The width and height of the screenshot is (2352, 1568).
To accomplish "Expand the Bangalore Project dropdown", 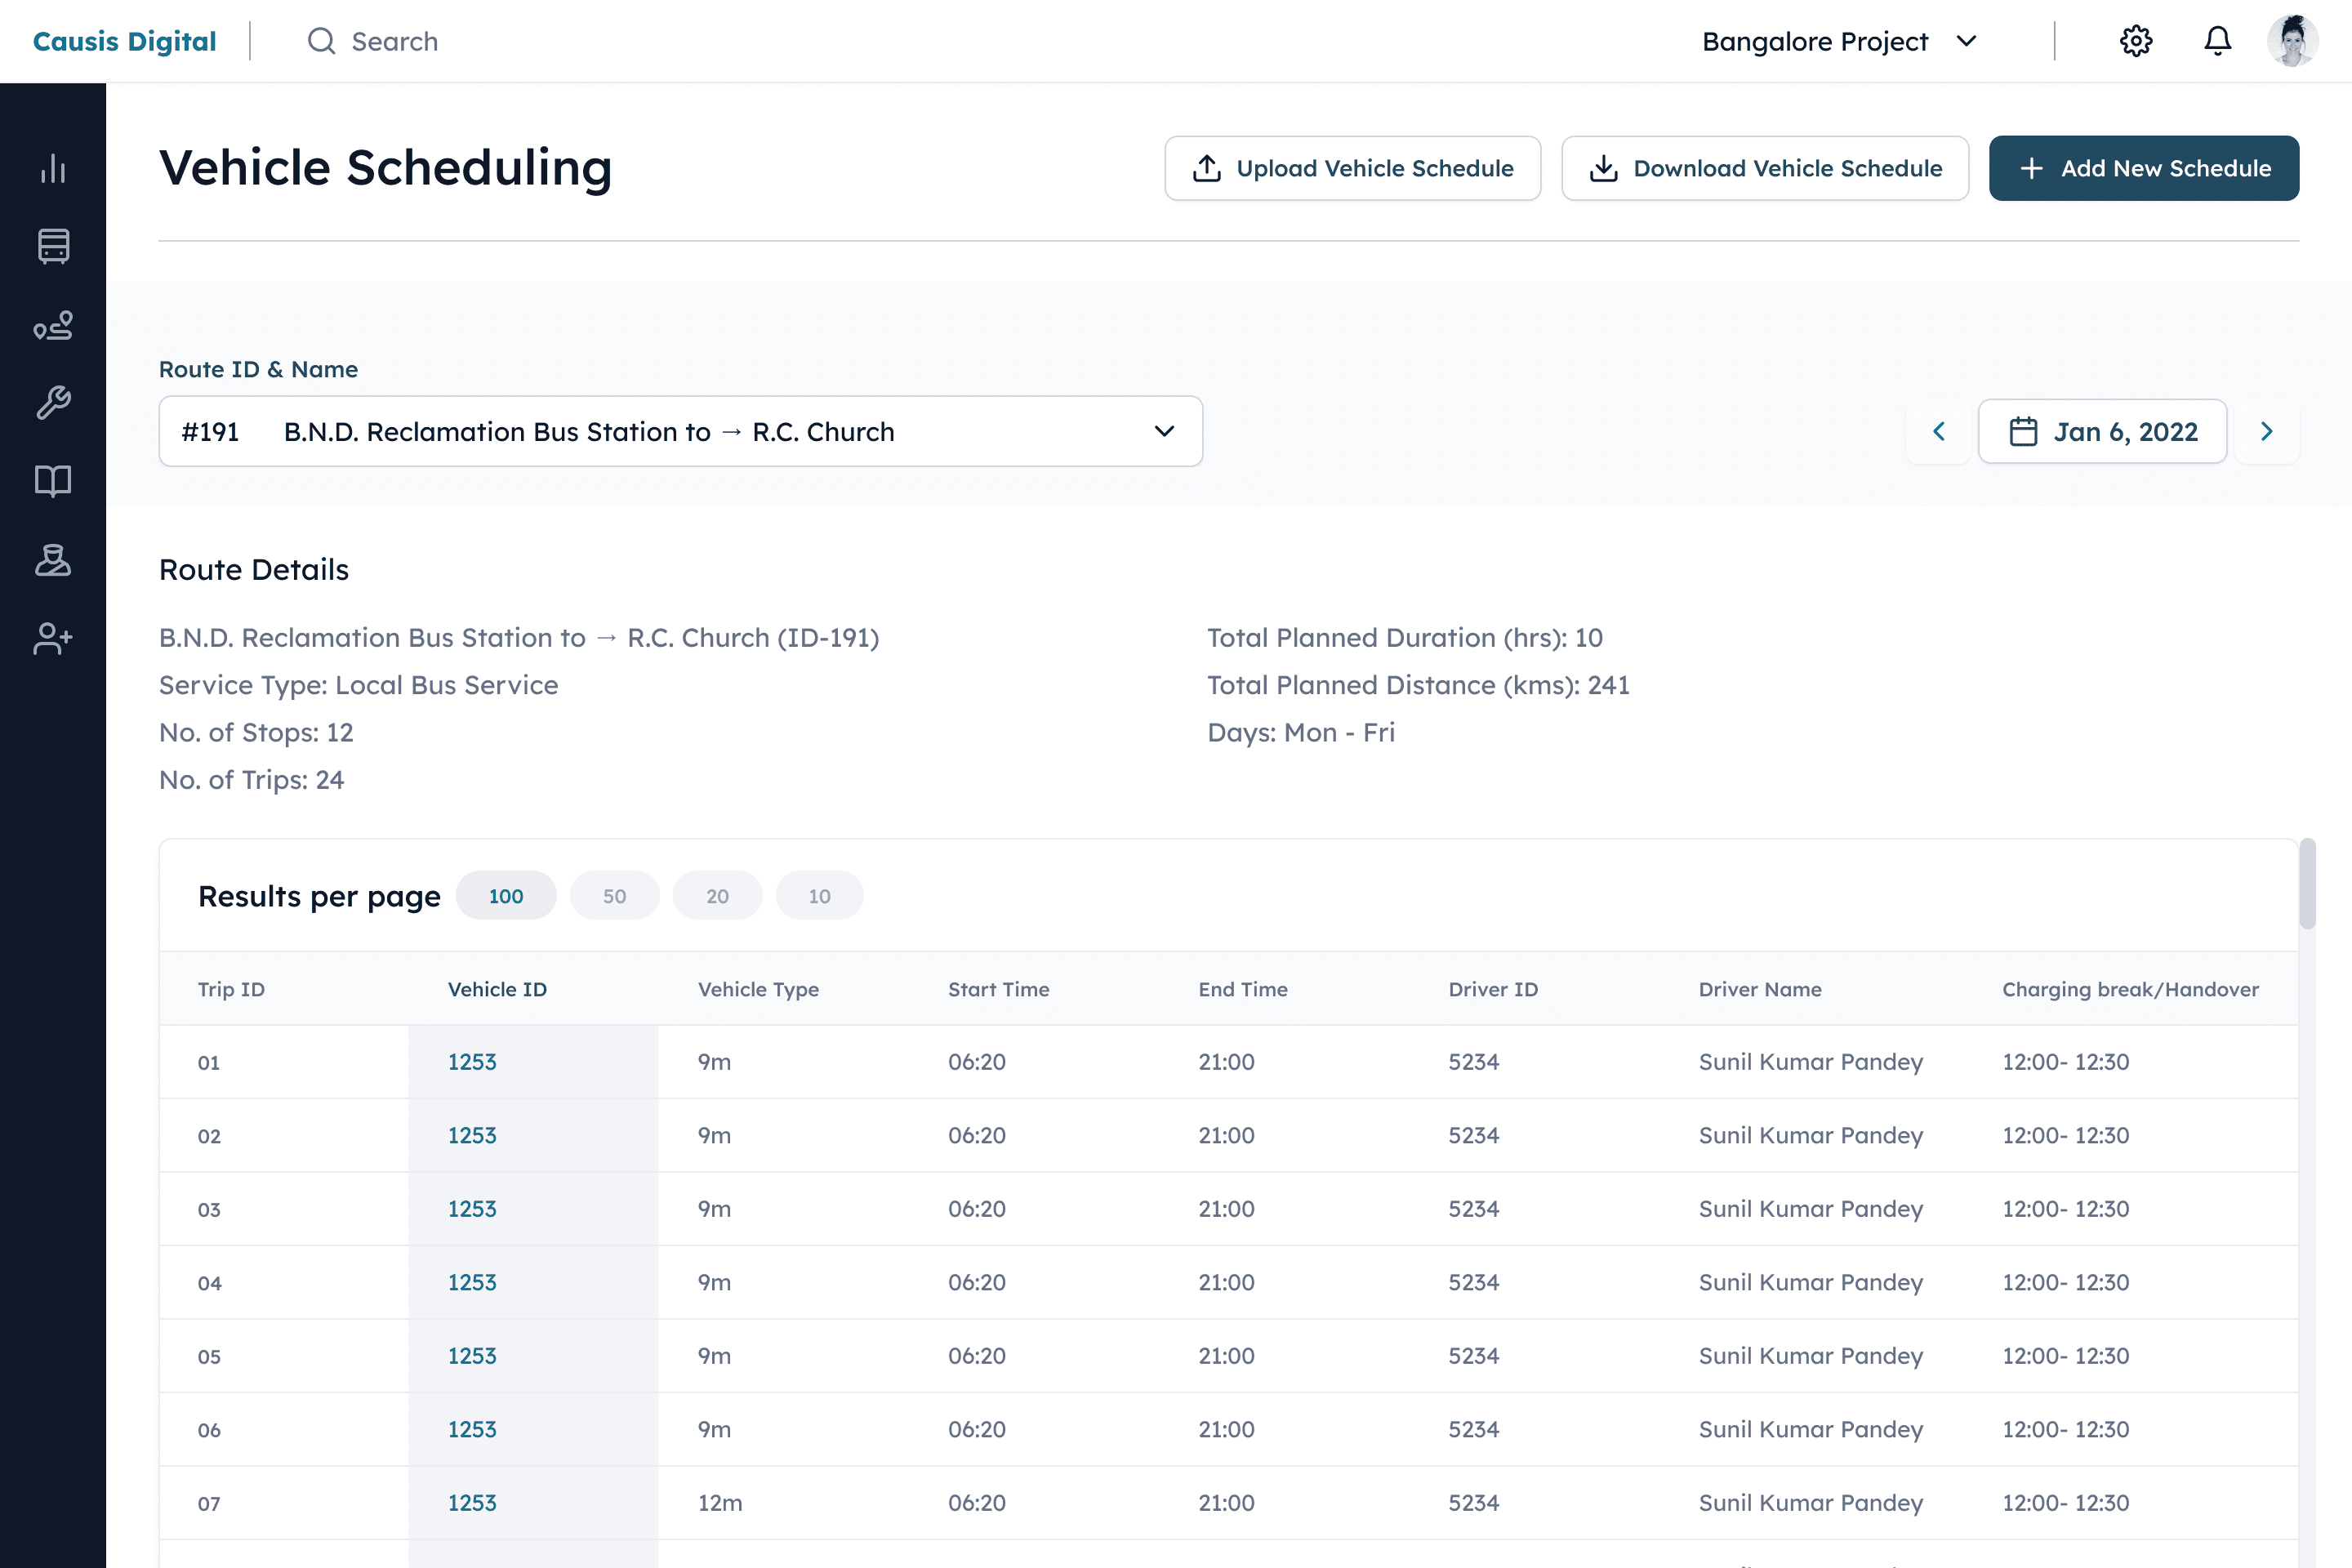I will 1839,41.
